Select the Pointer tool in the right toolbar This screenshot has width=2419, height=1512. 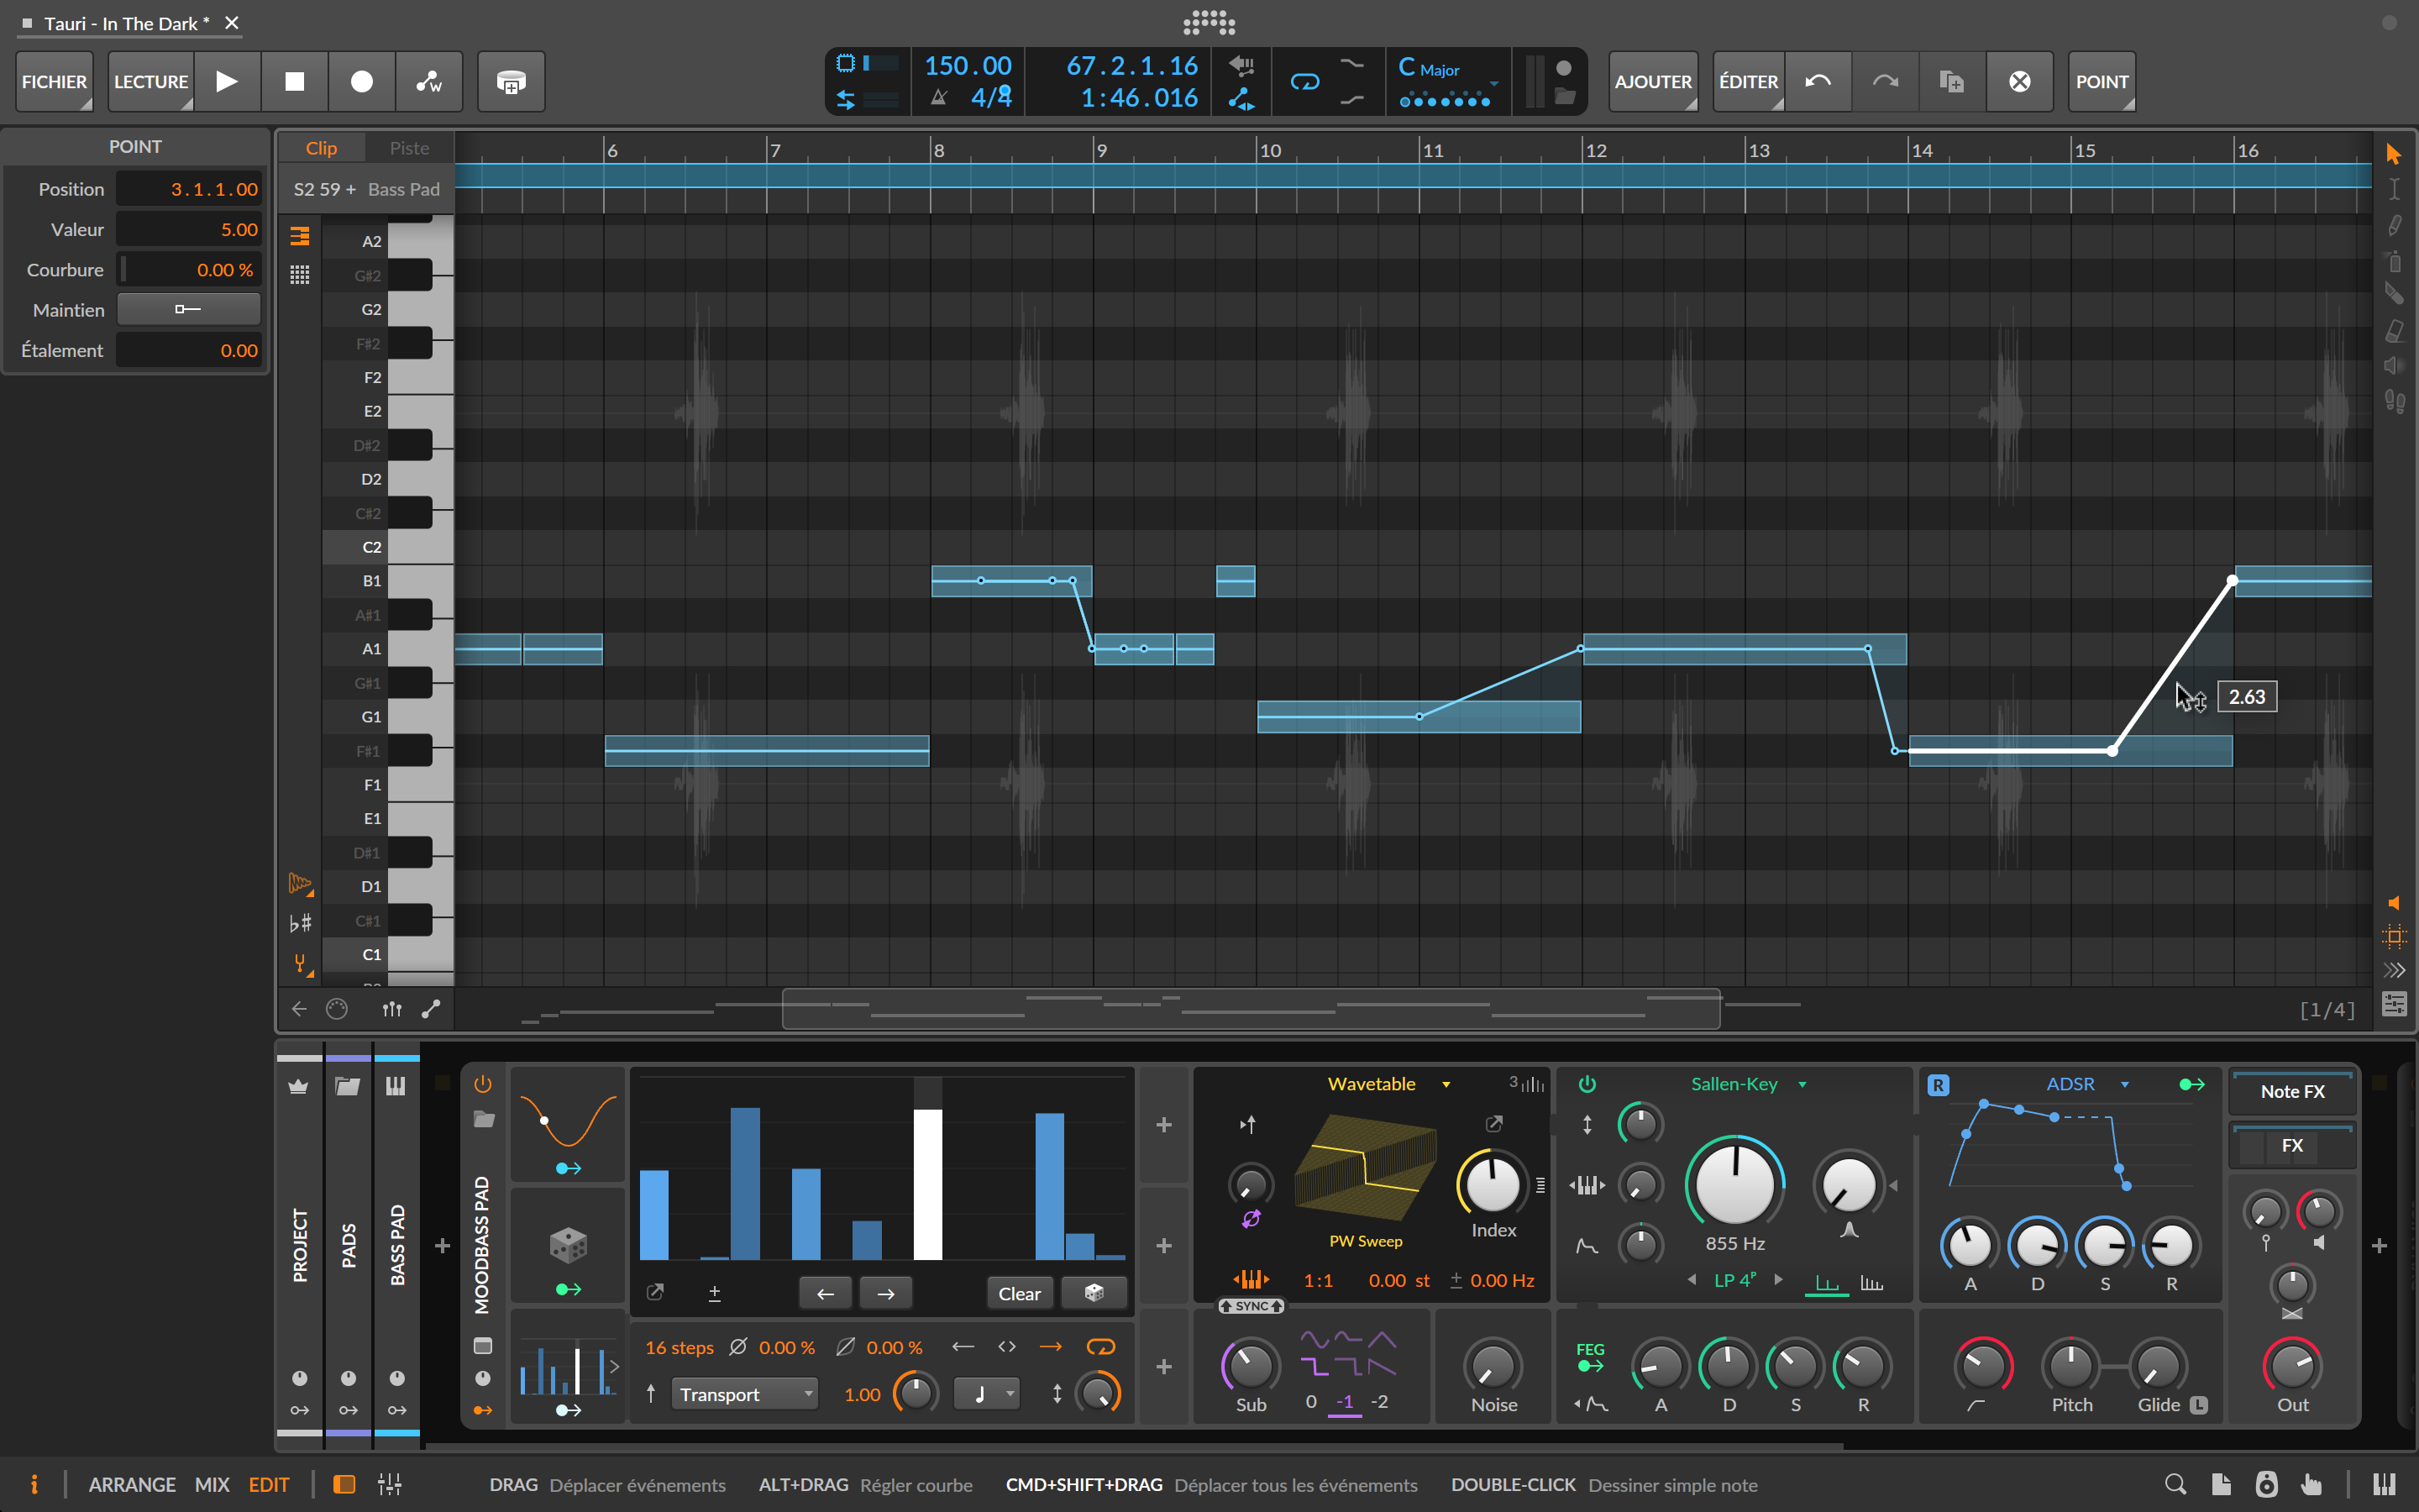click(x=2395, y=152)
